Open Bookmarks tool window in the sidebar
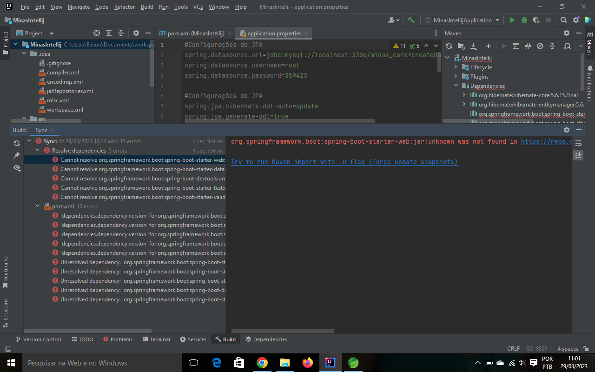595x372 pixels. (x=6, y=272)
